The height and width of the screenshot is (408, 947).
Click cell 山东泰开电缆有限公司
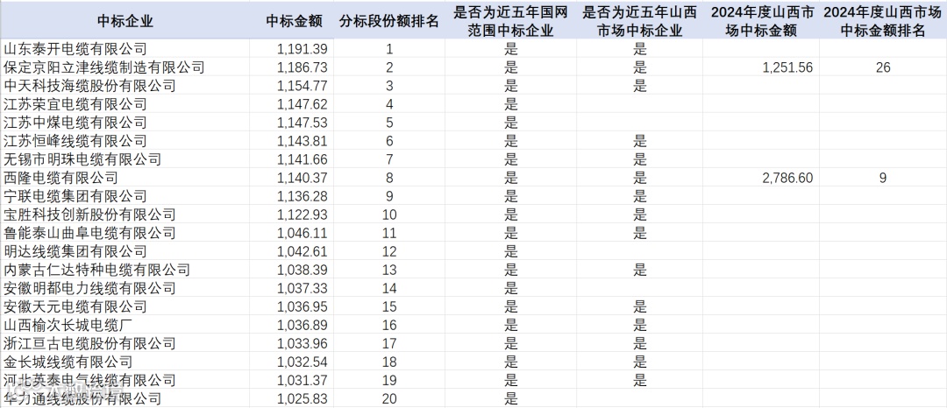pos(125,49)
